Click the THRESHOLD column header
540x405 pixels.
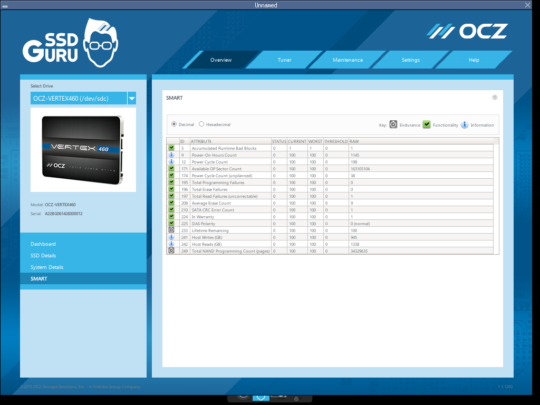point(336,141)
